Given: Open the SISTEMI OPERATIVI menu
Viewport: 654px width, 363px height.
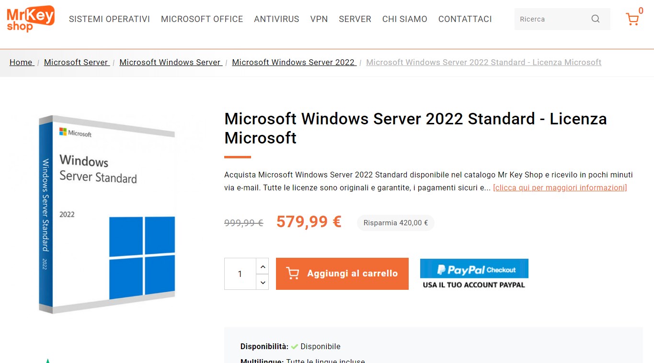Looking at the screenshot, I should pyautogui.click(x=109, y=19).
